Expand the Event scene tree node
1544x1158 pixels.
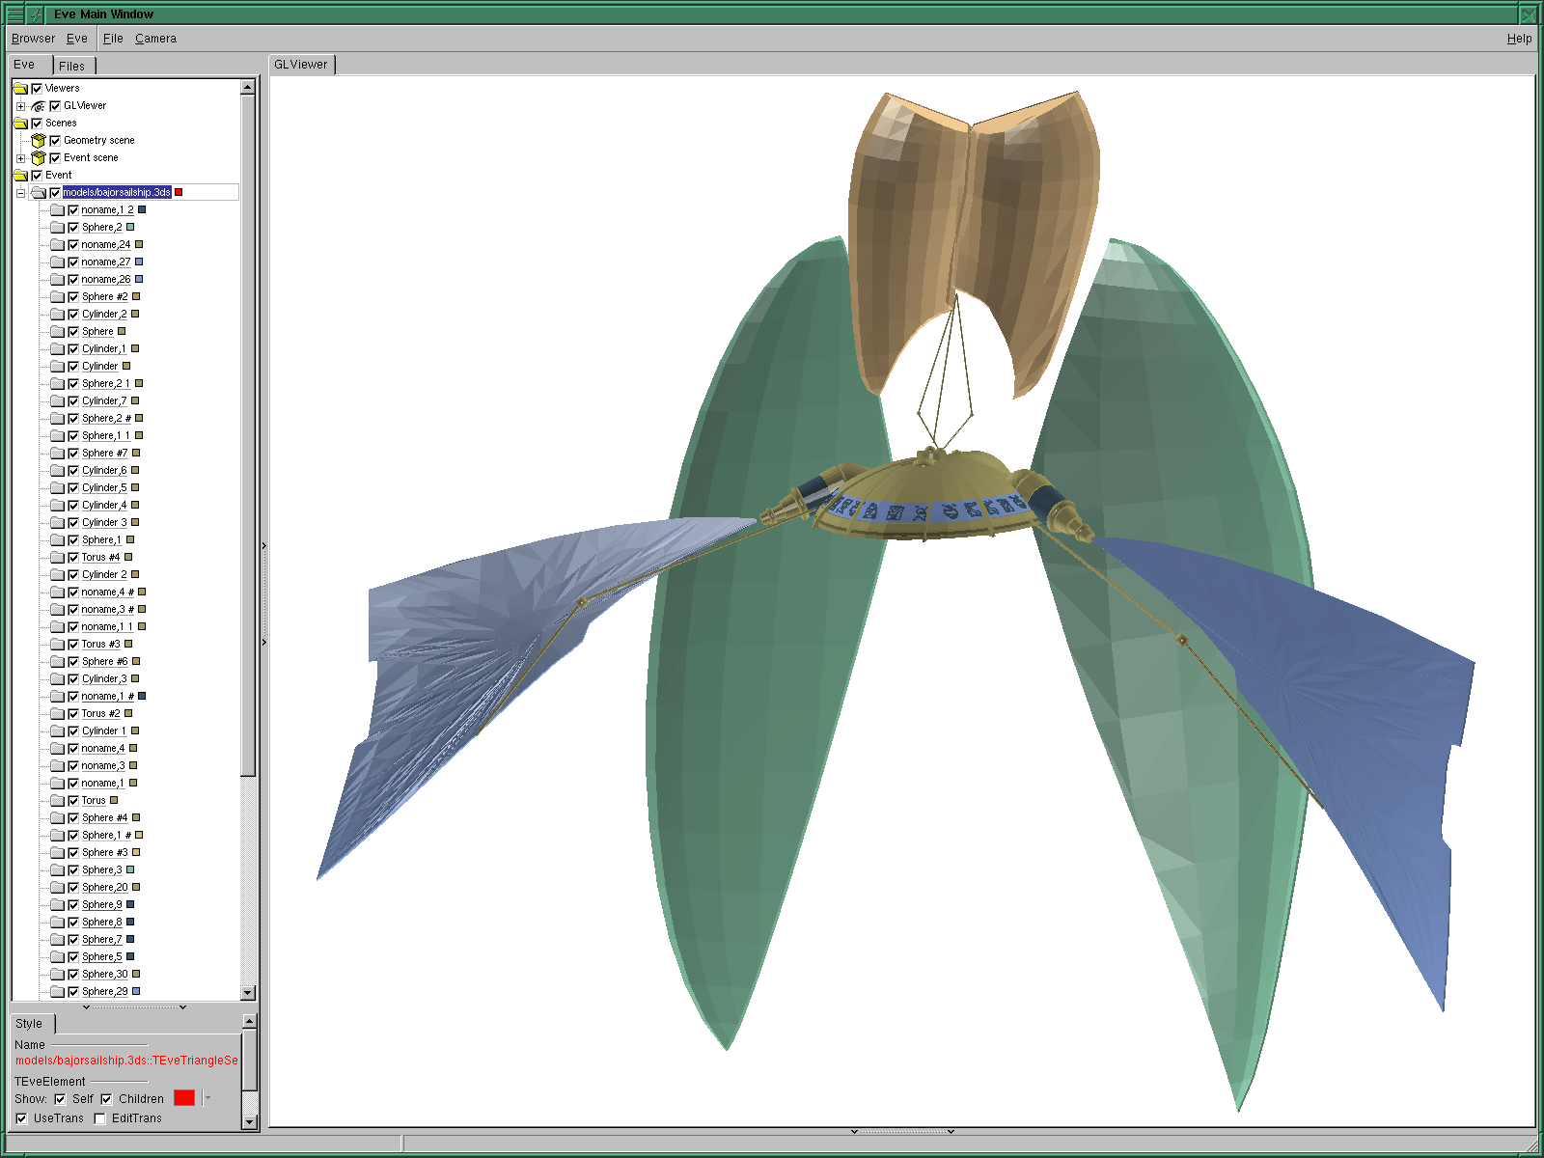[21, 158]
